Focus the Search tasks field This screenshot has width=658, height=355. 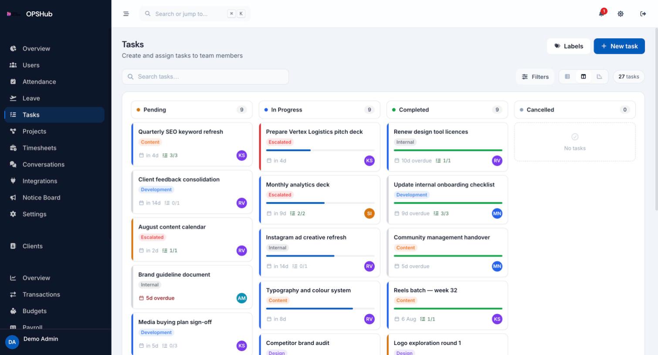(x=205, y=77)
